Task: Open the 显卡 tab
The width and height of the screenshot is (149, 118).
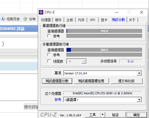Action: (x=104, y=20)
